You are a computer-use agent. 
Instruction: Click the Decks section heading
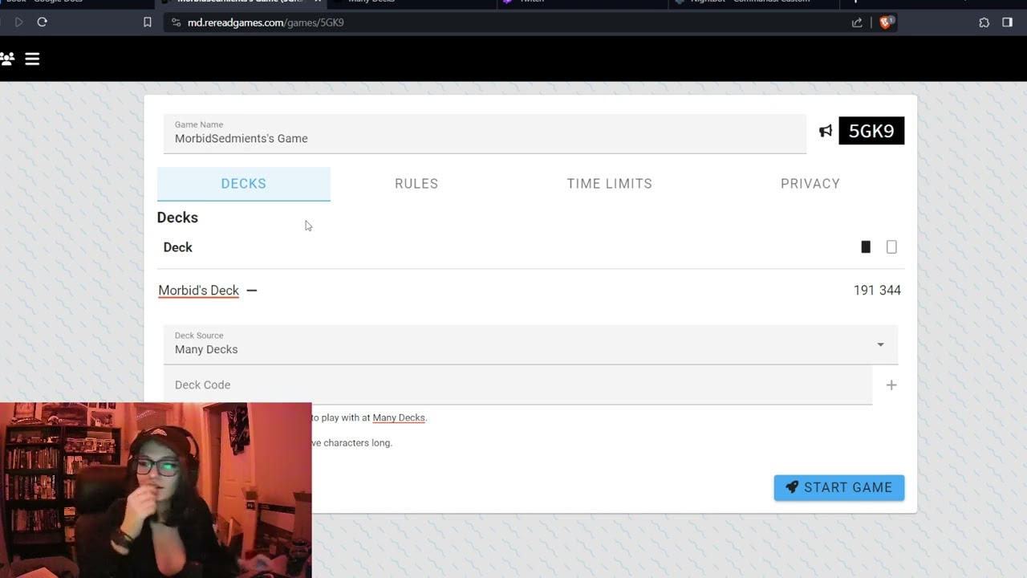point(177,218)
